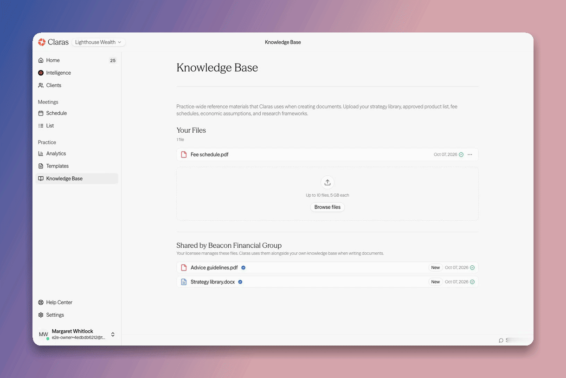566x378 pixels.
Task: Open Advice guidelines.pdf
Action: coord(327,268)
